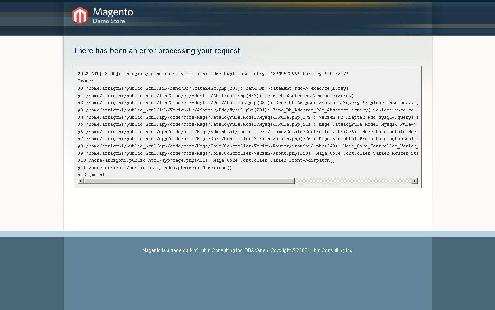
Task: Click the error processing request heading
Action: coord(158,51)
